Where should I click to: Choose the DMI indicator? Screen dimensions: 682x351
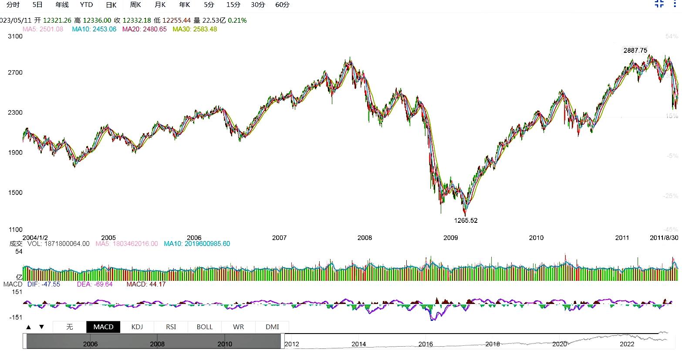(x=272, y=327)
